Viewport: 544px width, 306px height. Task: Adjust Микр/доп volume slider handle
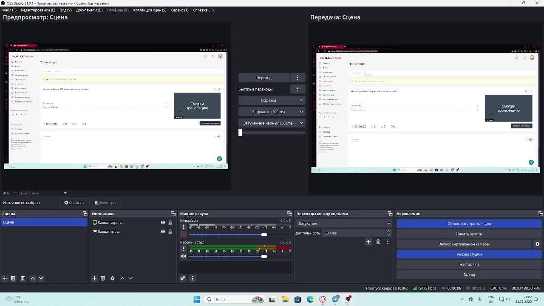pyautogui.click(x=264, y=235)
